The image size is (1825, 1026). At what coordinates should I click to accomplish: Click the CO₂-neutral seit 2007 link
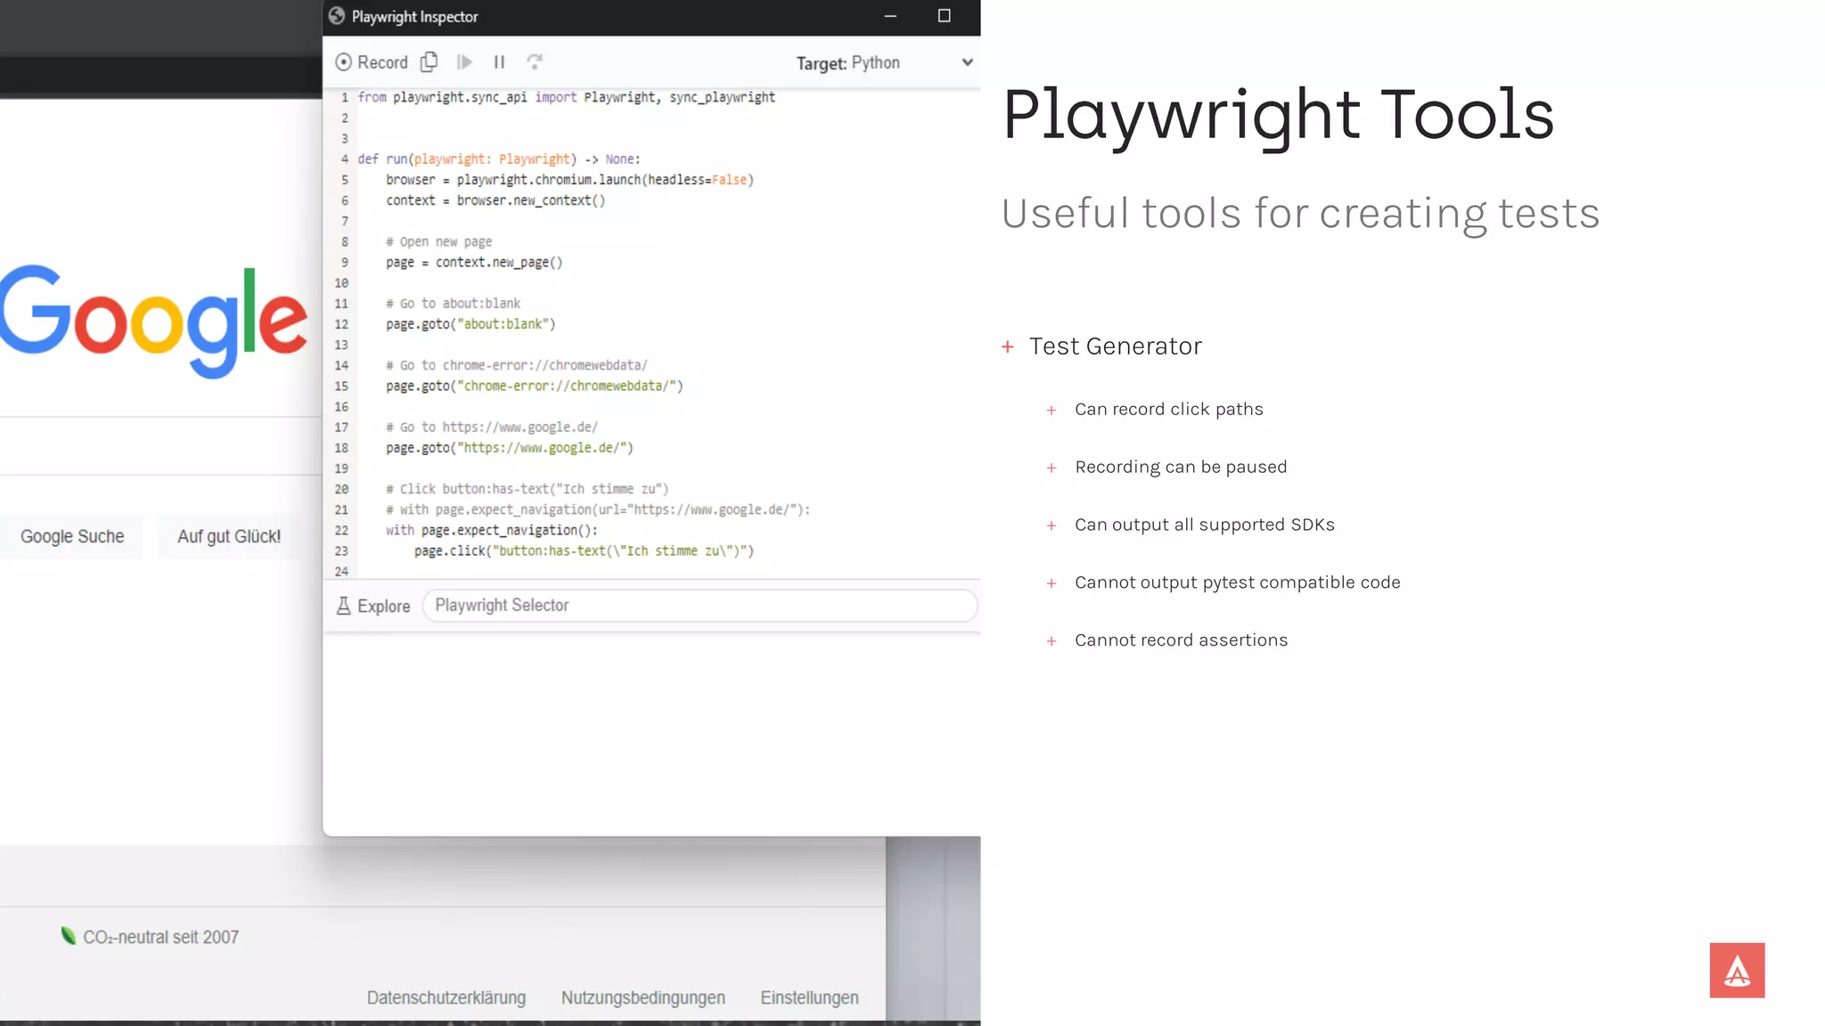pos(160,938)
